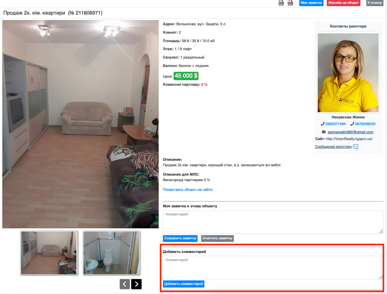Screen dimensions: 387x294
Task: Click the floor info '1 / 9 лифт'
Action: pos(183,49)
